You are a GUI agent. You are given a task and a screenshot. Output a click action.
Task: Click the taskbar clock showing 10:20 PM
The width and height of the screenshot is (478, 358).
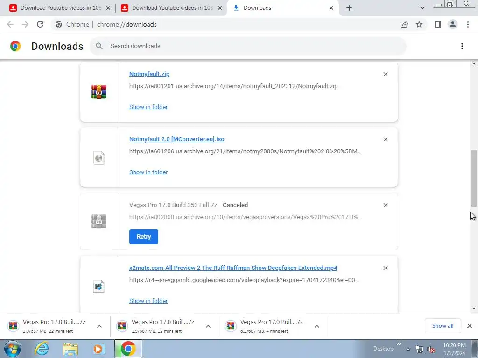(x=454, y=349)
